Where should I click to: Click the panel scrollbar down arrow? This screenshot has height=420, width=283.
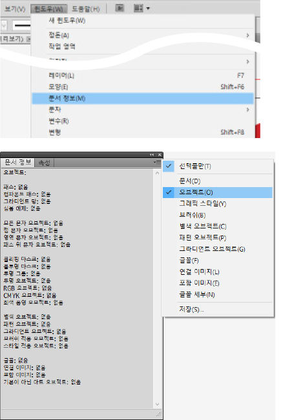coord(157,405)
